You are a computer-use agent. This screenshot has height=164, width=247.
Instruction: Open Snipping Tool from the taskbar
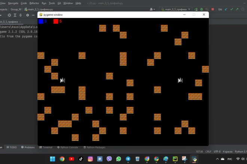click(184, 159)
